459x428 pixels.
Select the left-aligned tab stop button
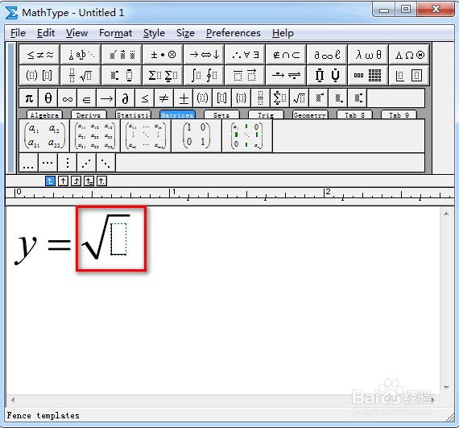pos(50,181)
